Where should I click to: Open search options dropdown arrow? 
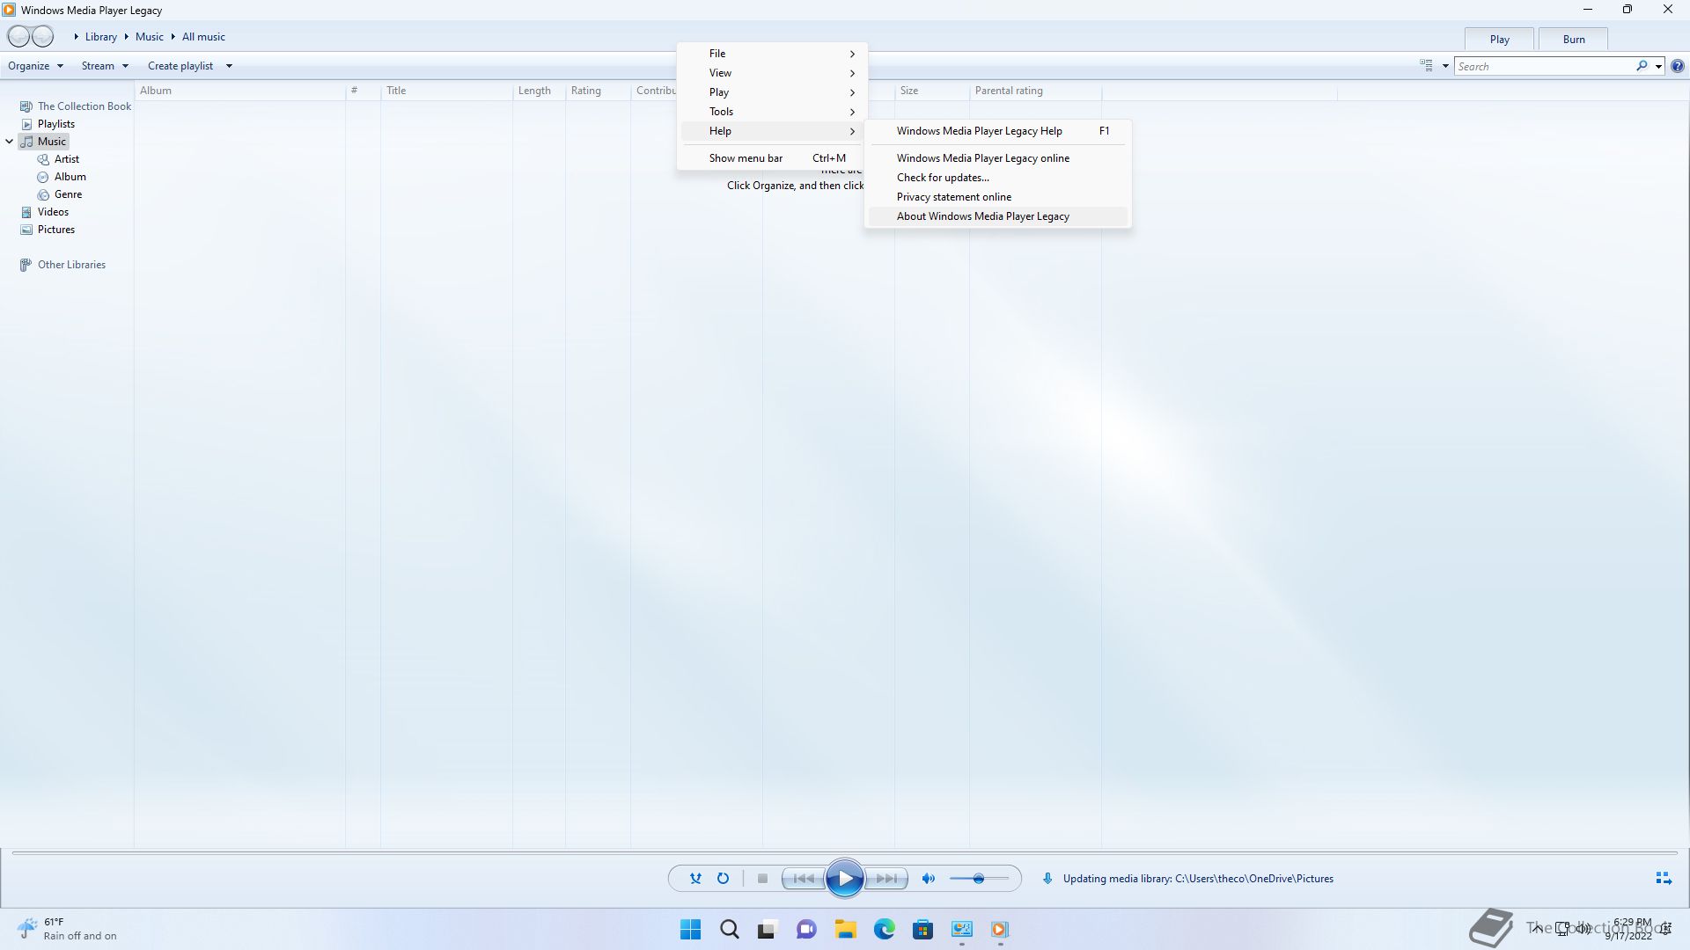pyautogui.click(x=1658, y=66)
